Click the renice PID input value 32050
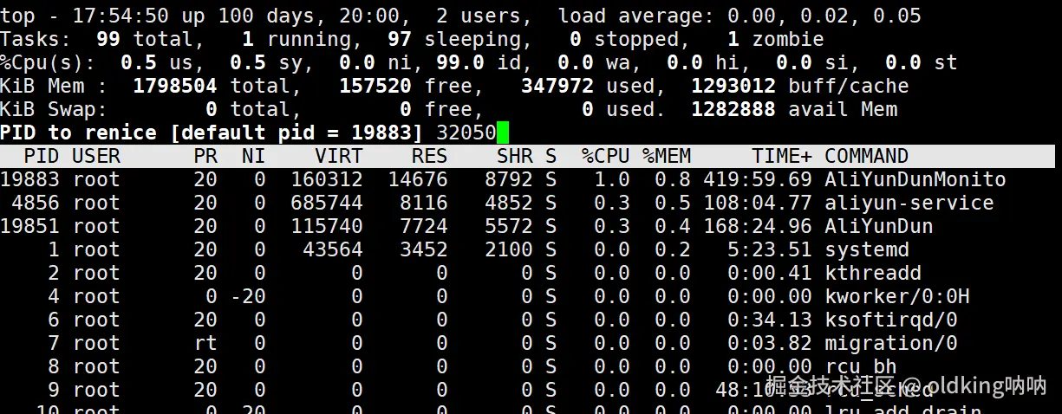This screenshot has height=414, width=1062. click(x=466, y=133)
